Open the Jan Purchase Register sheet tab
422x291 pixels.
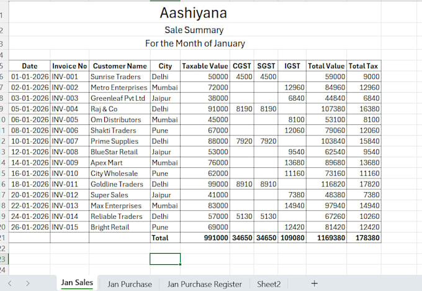pyautogui.click(x=204, y=284)
